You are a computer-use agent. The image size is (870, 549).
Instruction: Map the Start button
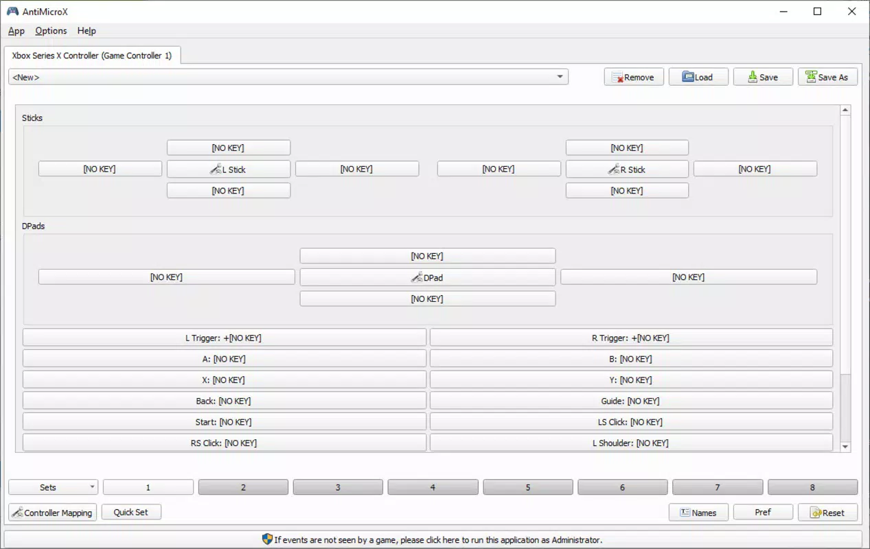(225, 422)
